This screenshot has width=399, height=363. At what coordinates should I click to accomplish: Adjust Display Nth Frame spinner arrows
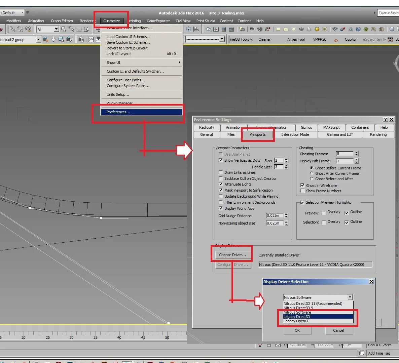[x=357, y=161]
